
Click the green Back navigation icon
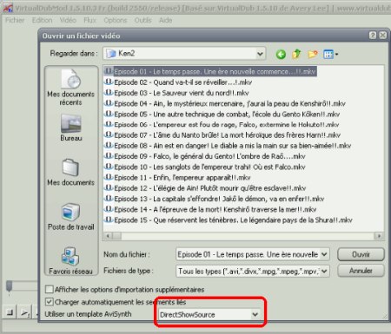tap(281, 54)
